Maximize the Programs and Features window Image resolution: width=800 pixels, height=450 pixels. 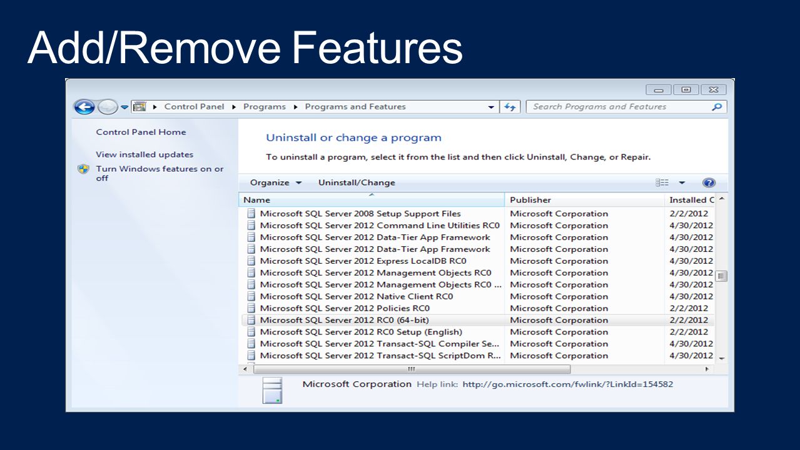click(686, 90)
